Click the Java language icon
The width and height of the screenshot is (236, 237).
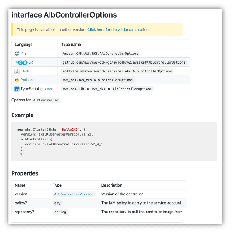coord(17,71)
